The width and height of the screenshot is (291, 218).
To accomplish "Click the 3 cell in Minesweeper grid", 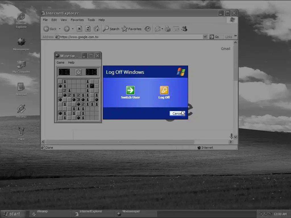I will pos(78,100).
